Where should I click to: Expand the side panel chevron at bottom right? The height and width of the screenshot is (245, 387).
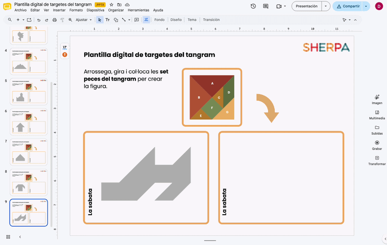point(385,239)
